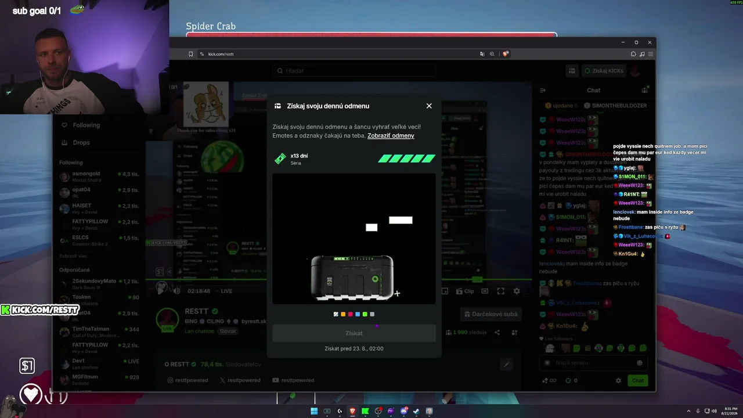Focus the Hľadať search box
Viewport: 743px width, 418px height.
pyautogui.click(x=354, y=71)
